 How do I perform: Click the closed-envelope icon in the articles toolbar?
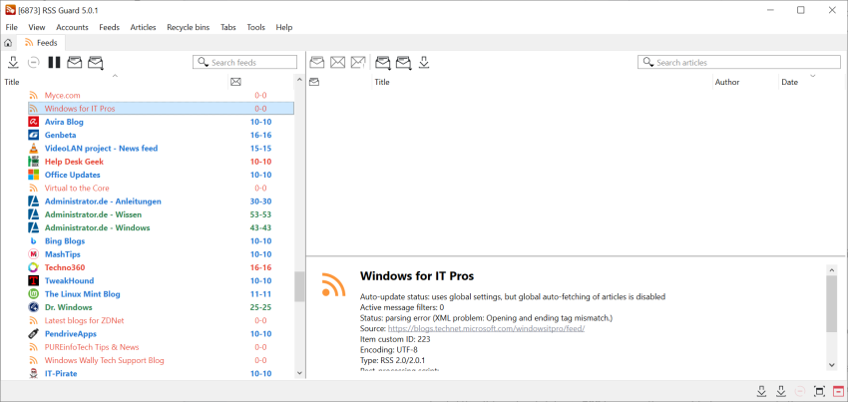pos(338,63)
